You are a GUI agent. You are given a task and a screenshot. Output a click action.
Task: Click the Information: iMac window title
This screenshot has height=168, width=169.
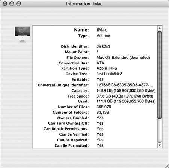pyautogui.click(x=84, y=4)
